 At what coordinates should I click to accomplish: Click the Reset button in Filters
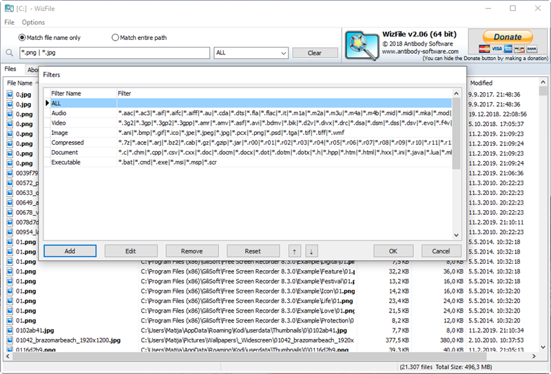(253, 251)
